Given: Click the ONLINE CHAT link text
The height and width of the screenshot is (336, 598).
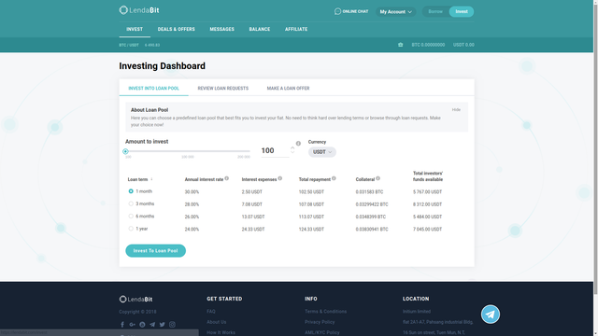Looking at the screenshot, I should pyautogui.click(x=355, y=11).
